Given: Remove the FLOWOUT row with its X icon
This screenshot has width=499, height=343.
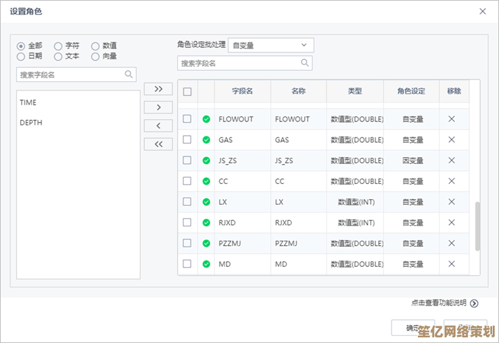Looking at the screenshot, I should point(452,119).
